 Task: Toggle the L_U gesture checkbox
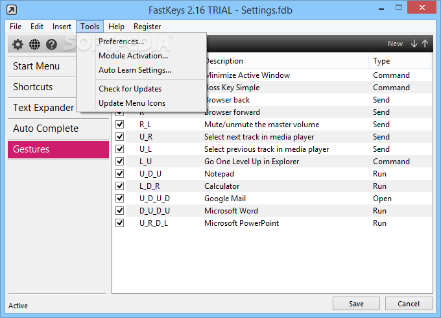pyautogui.click(x=120, y=161)
